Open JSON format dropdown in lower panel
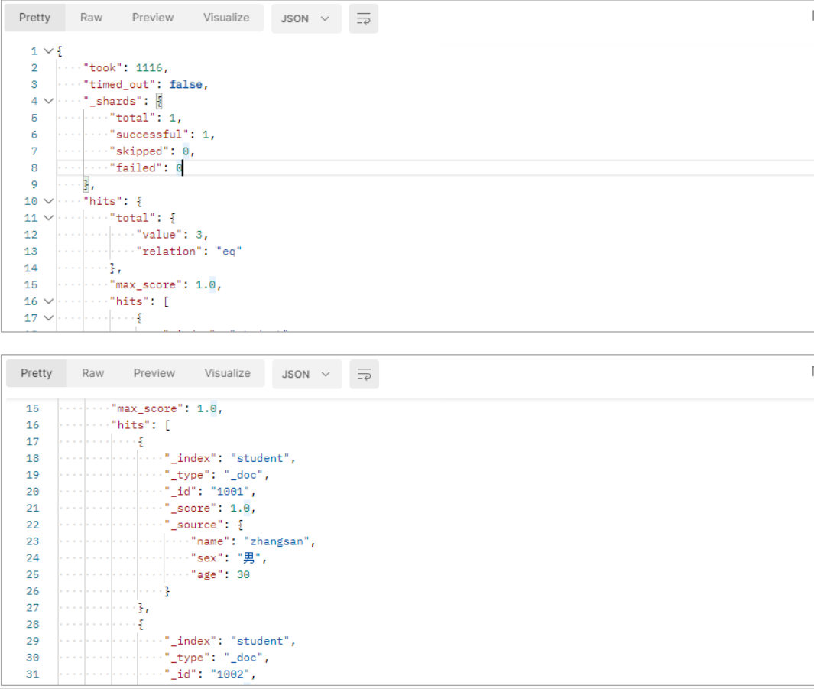Viewport: 814px width, 689px height. click(306, 374)
